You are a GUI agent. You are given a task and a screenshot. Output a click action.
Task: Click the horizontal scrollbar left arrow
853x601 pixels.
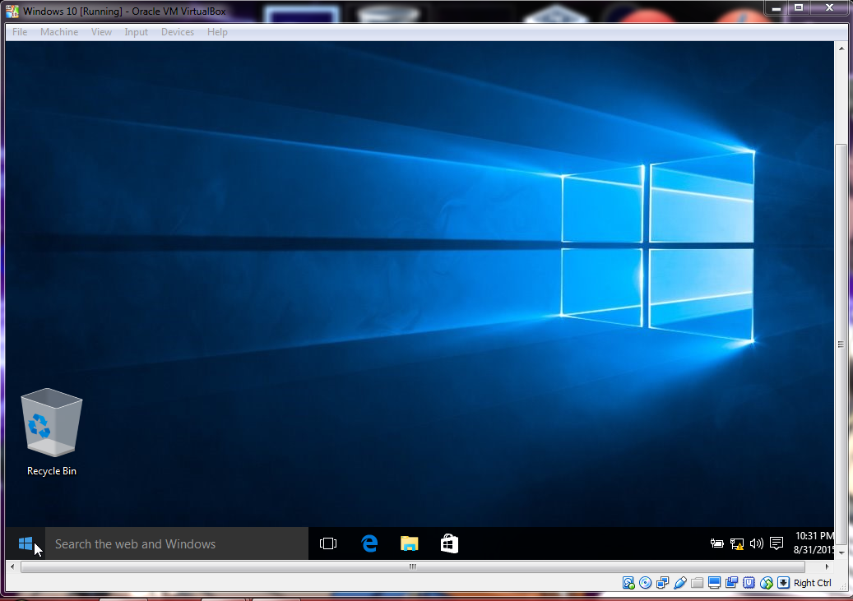click(x=12, y=566)
